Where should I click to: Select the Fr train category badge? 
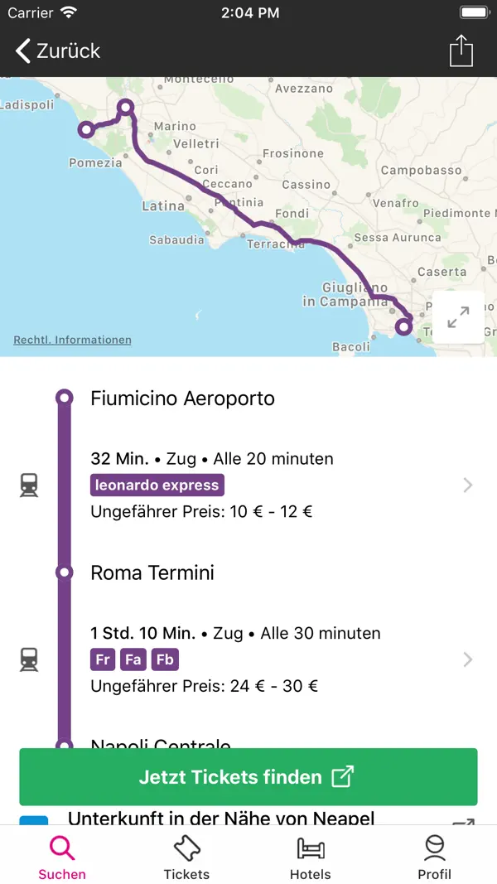102,659
